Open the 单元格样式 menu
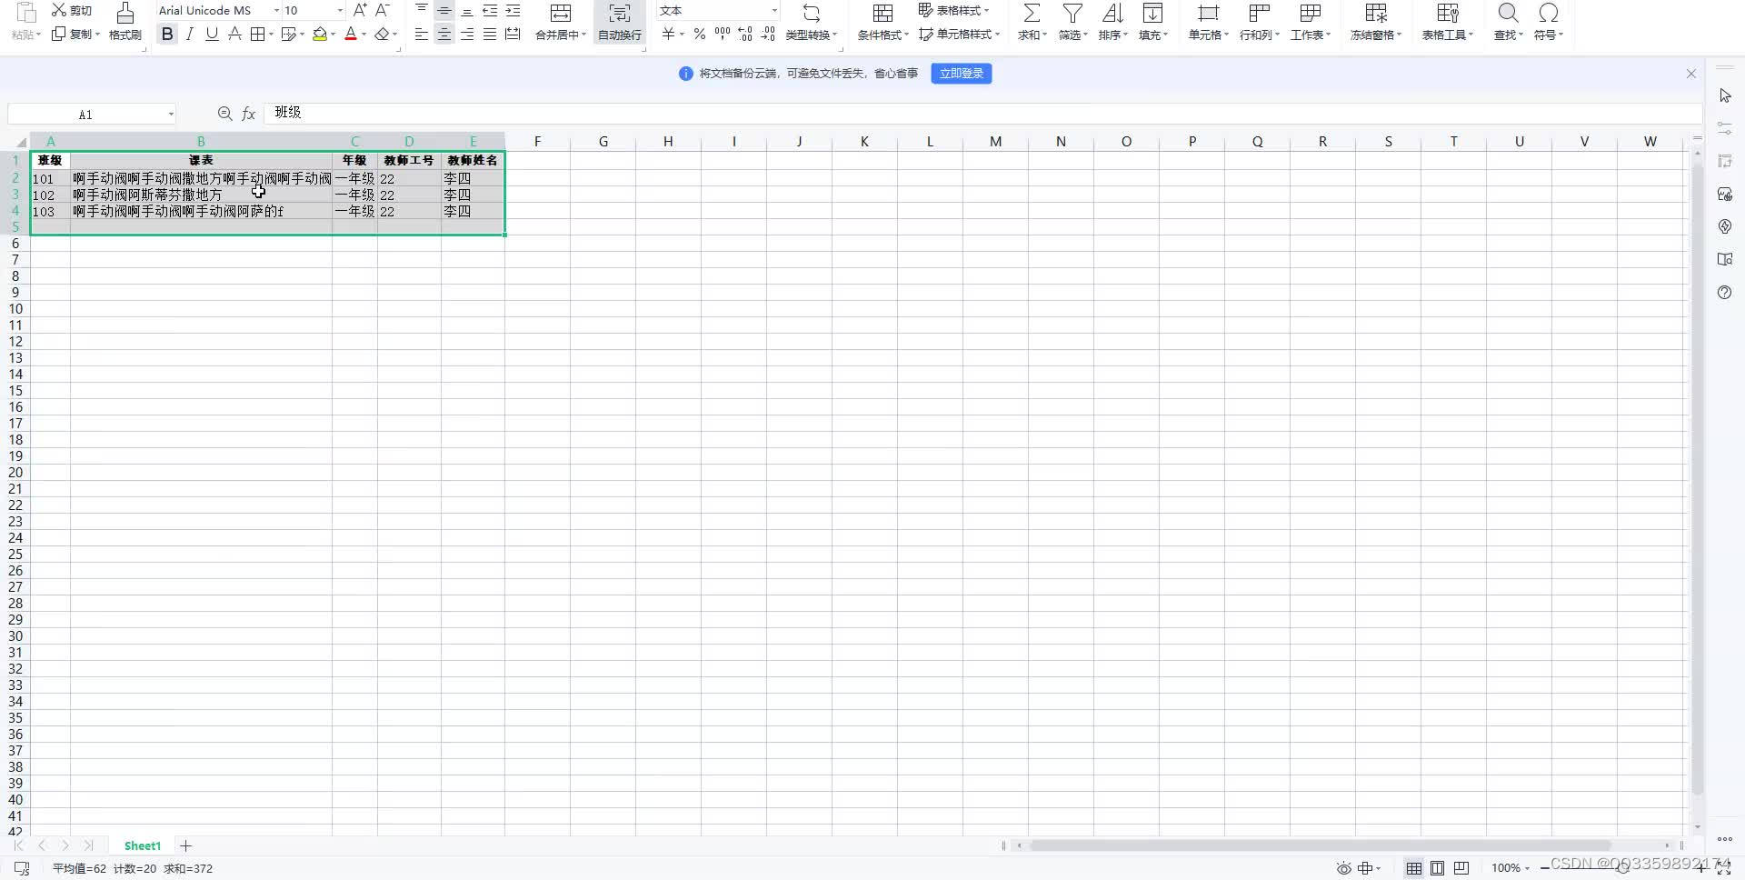Viewport: 1745px width, 880px height. point(959,35)
